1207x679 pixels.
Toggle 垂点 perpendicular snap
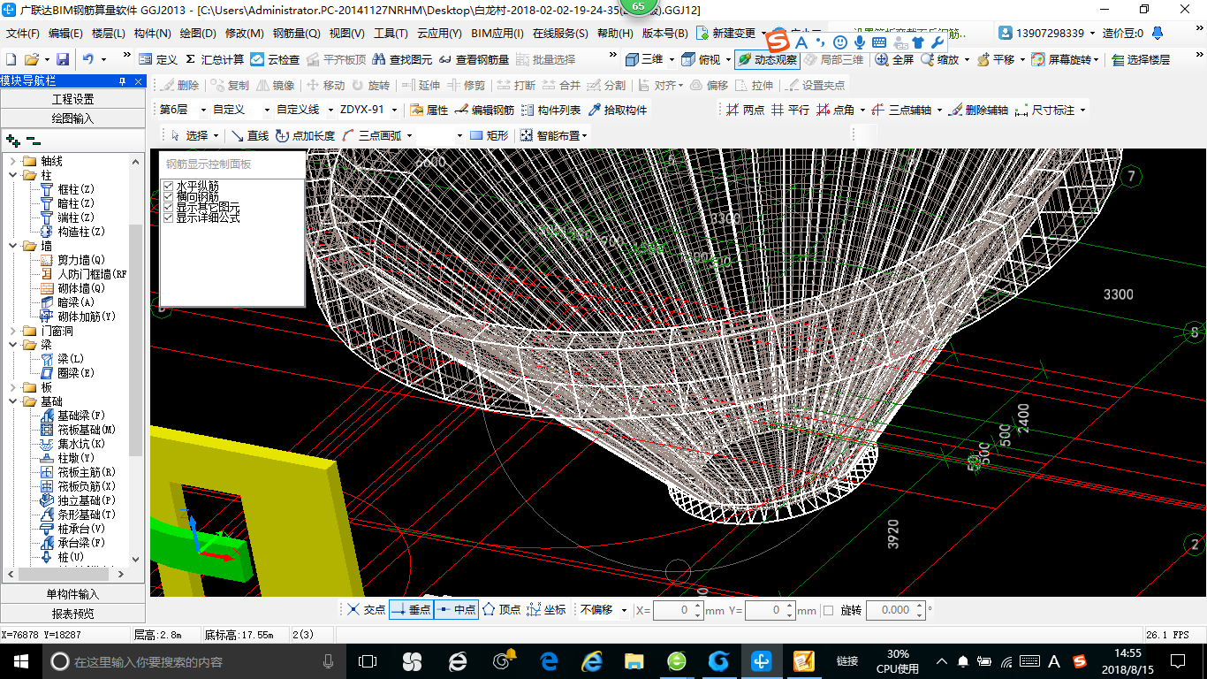tap(411, 610)
